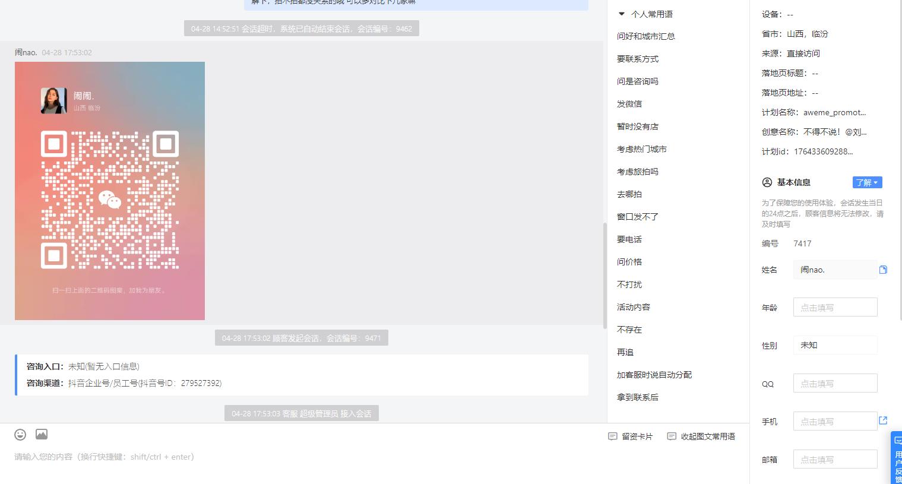Select phrase 去哪拍
The width and height of the screenshot is (902, 484).
[x=629, y=194]
